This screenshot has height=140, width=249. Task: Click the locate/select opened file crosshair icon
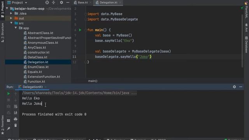coord(47,3)
